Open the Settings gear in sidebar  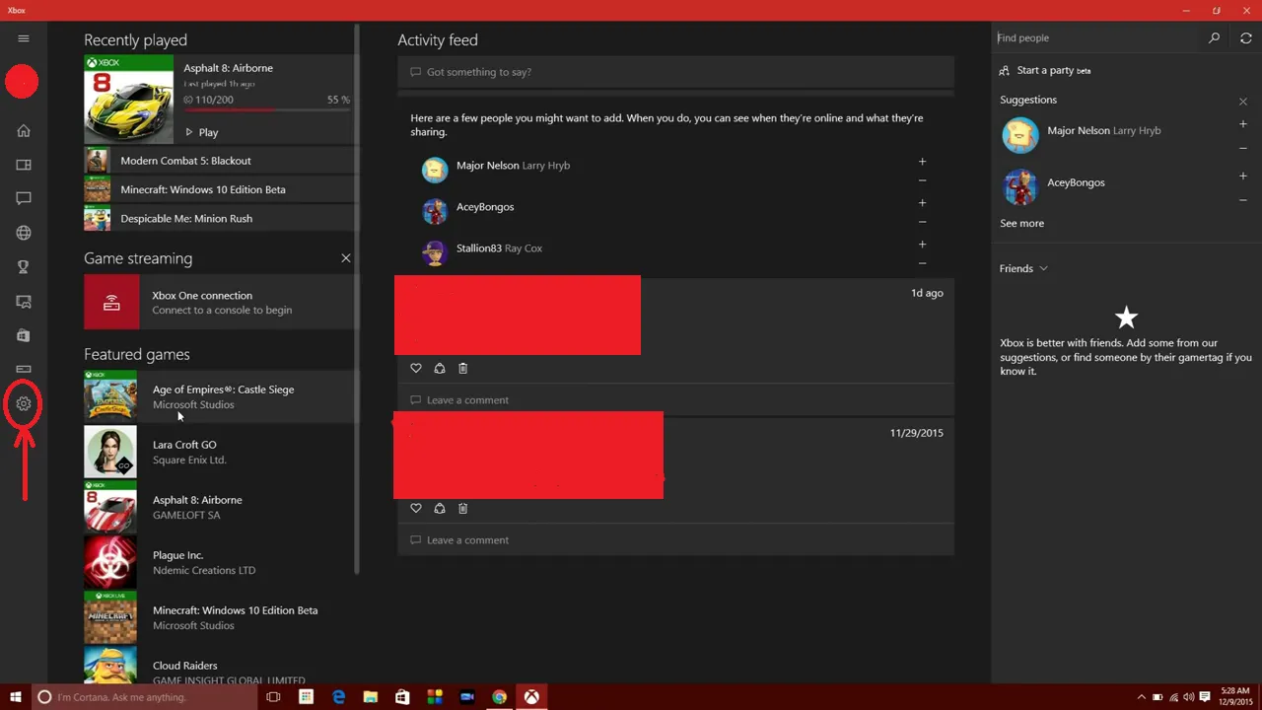coord(24,403)
